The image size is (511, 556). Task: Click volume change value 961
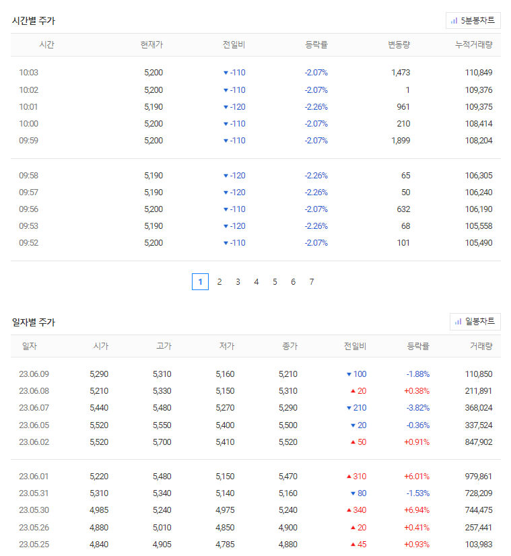tap(403, 107)
